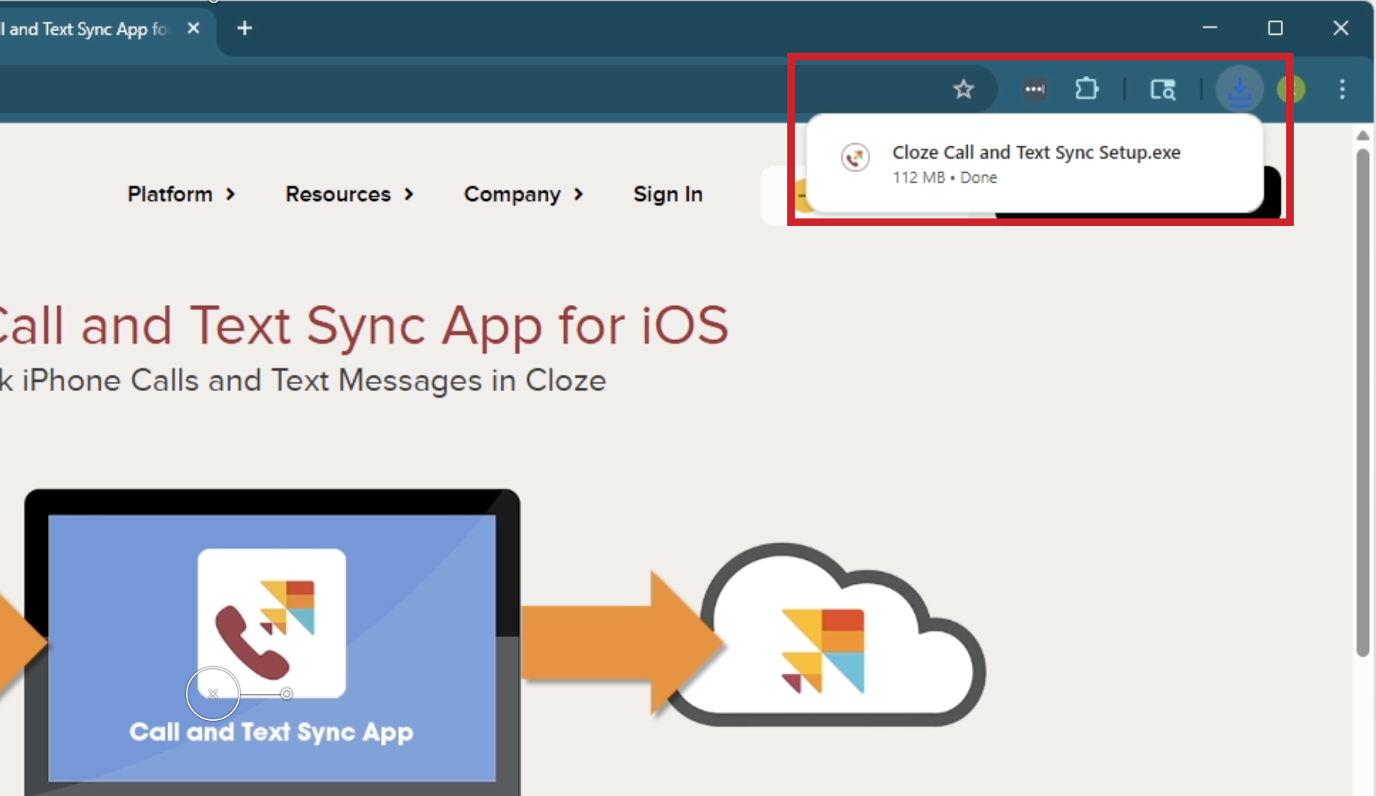Click the Google Lens search icon
This screenshot has height=796, width=1376.
pyautogui.click(x=1162, y=89)
